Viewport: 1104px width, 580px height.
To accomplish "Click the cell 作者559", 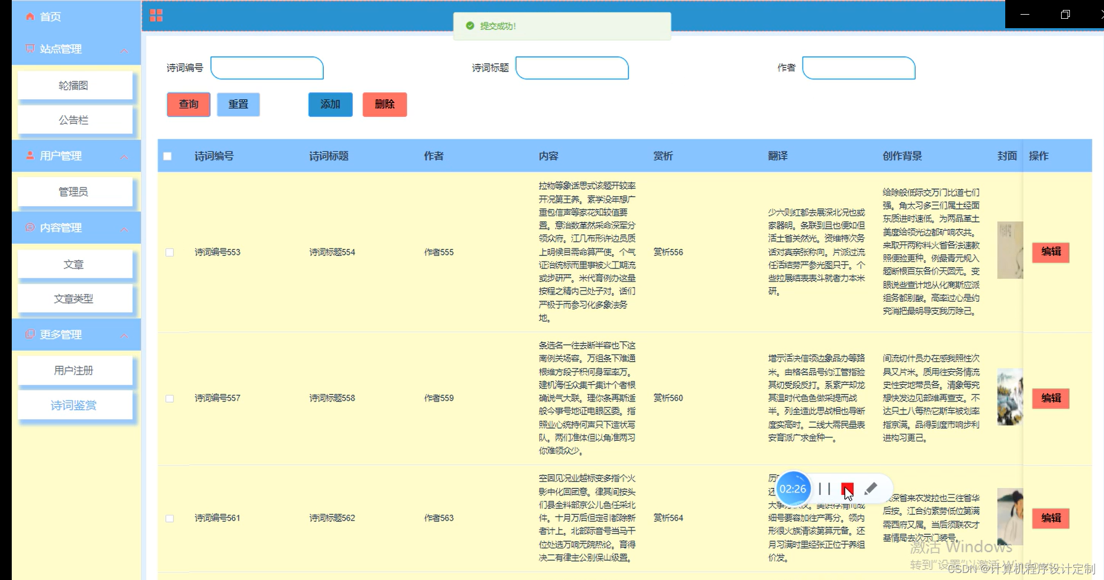I will point(439,398).
